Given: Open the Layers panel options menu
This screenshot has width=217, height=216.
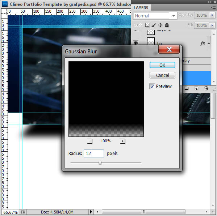Looking at the screenshot, I should [x=213, y=7].
